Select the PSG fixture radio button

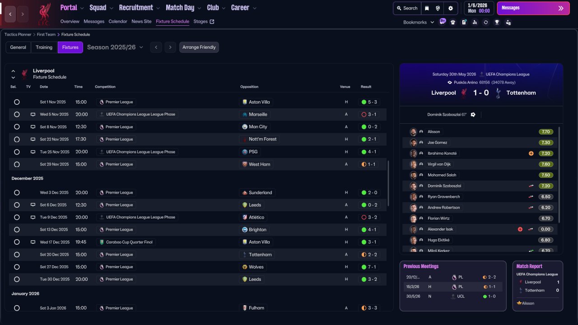click(x=17, y=152)
